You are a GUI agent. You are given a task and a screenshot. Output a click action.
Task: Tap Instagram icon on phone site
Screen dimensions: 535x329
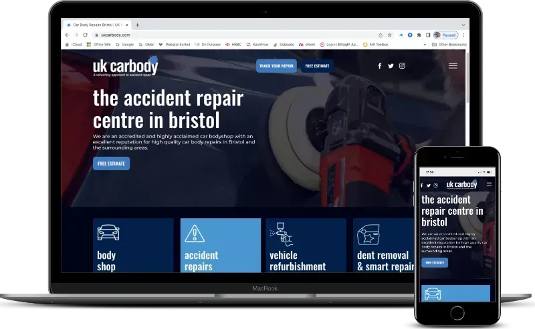[x=436, y=186]
